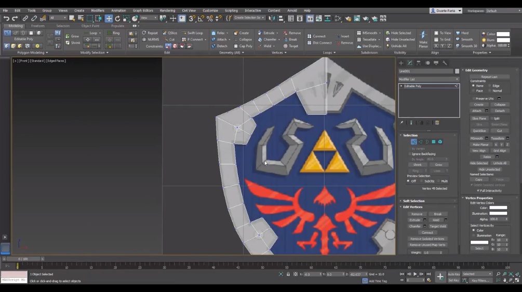Expand the Editable Poly stack entry
This screenshot has width=522, height=292.
click(401, 86)
